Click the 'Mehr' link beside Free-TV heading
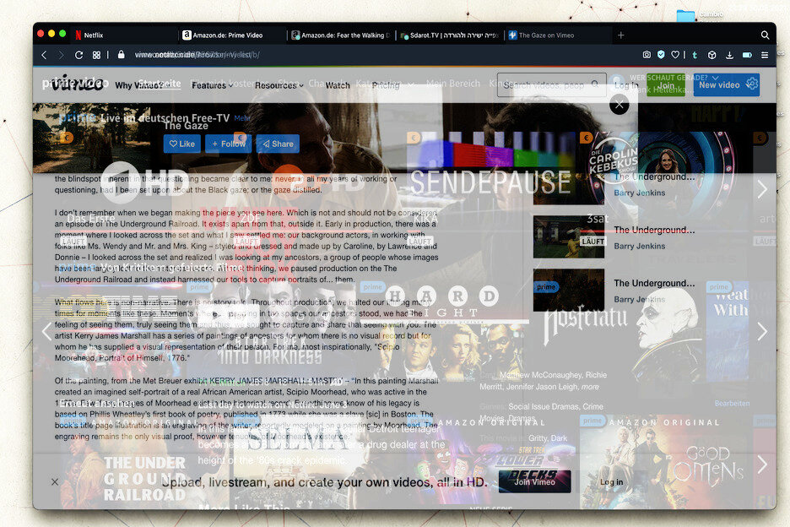 coord(242,118)
